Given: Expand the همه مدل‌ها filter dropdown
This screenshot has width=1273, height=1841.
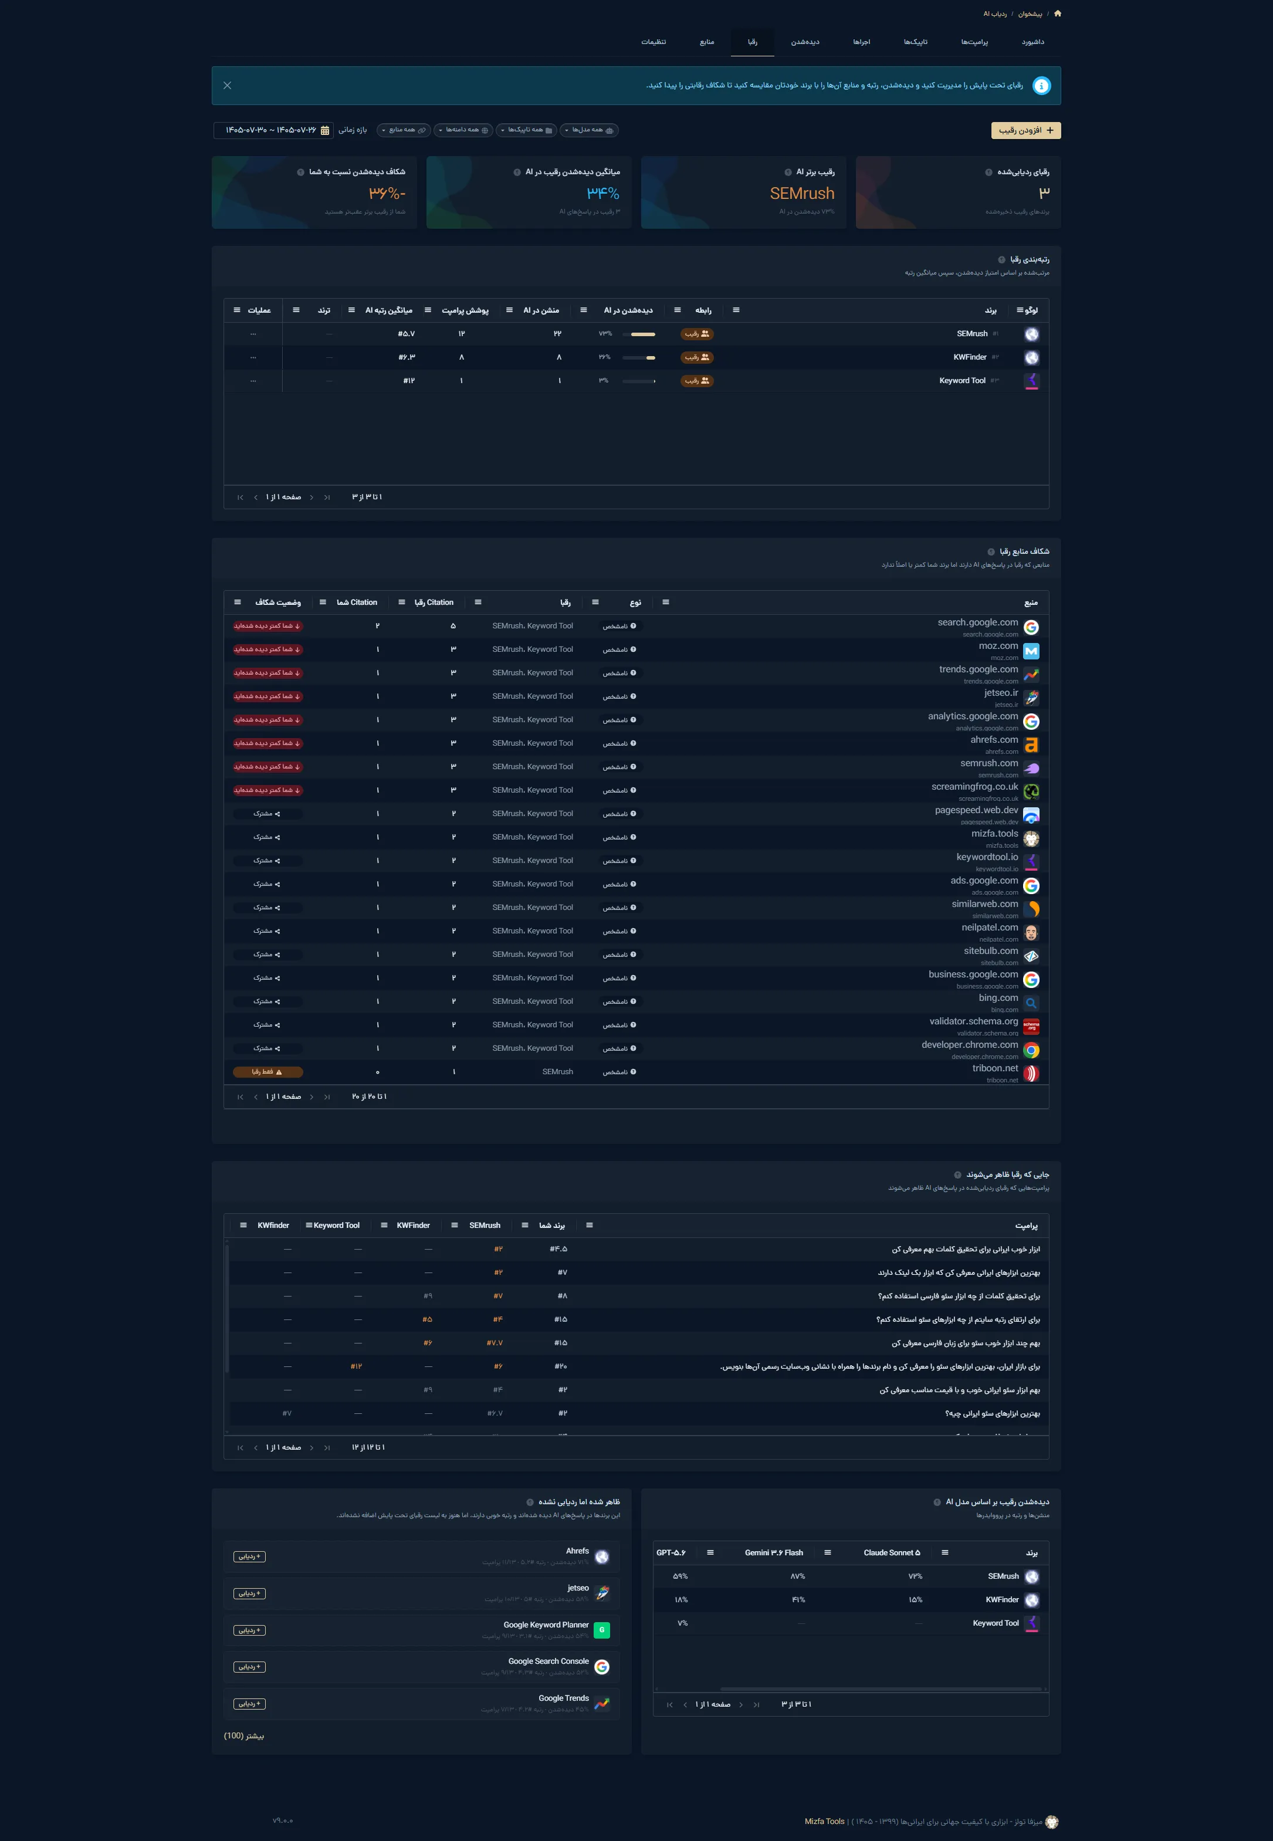Looking at the screenshot, I should tap(588, 130).
